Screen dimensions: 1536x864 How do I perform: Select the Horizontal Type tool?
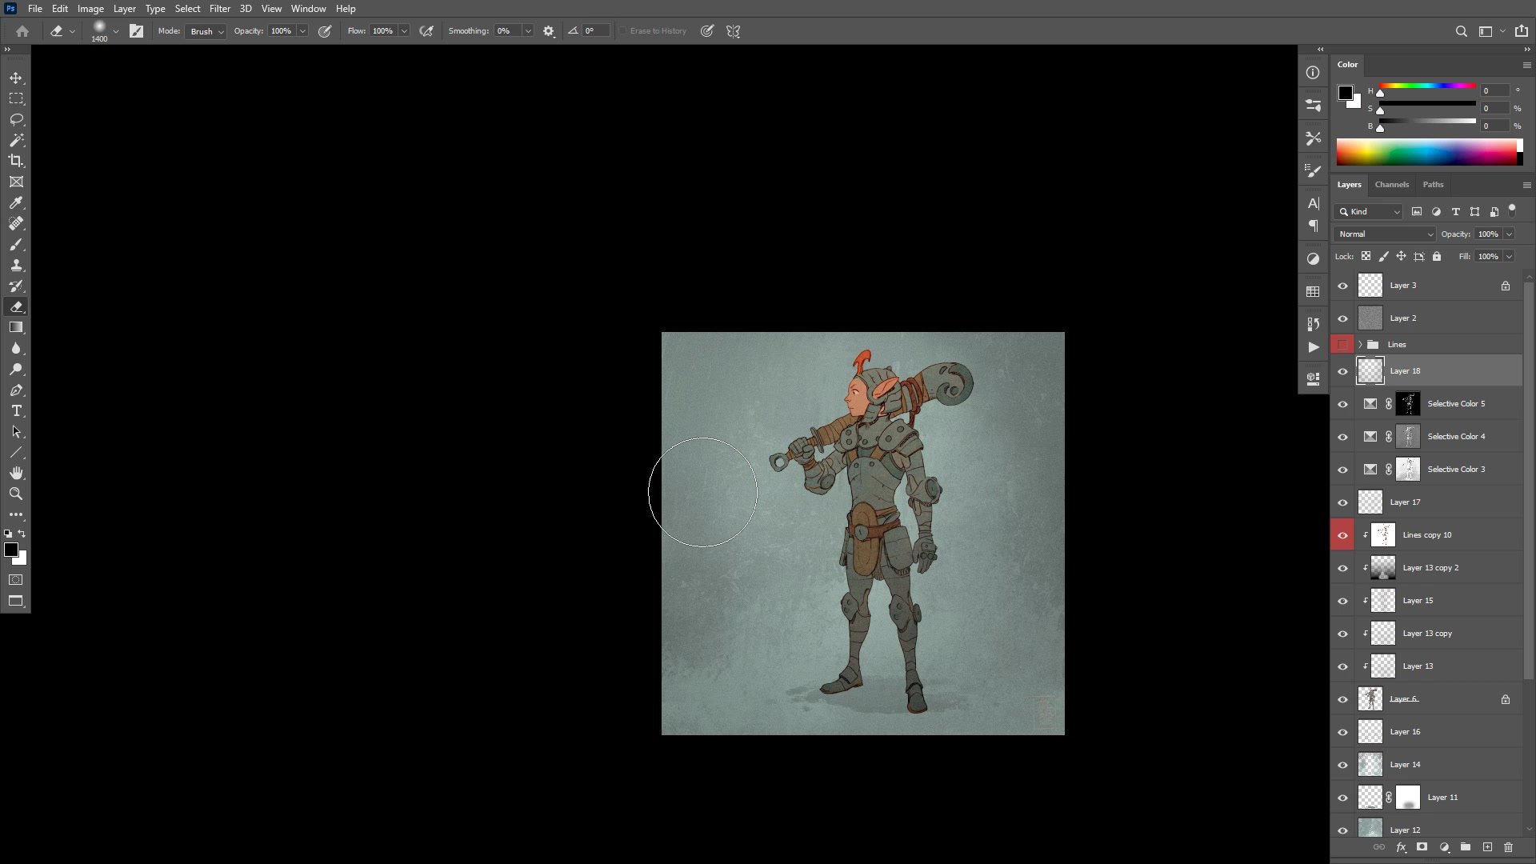16,410
